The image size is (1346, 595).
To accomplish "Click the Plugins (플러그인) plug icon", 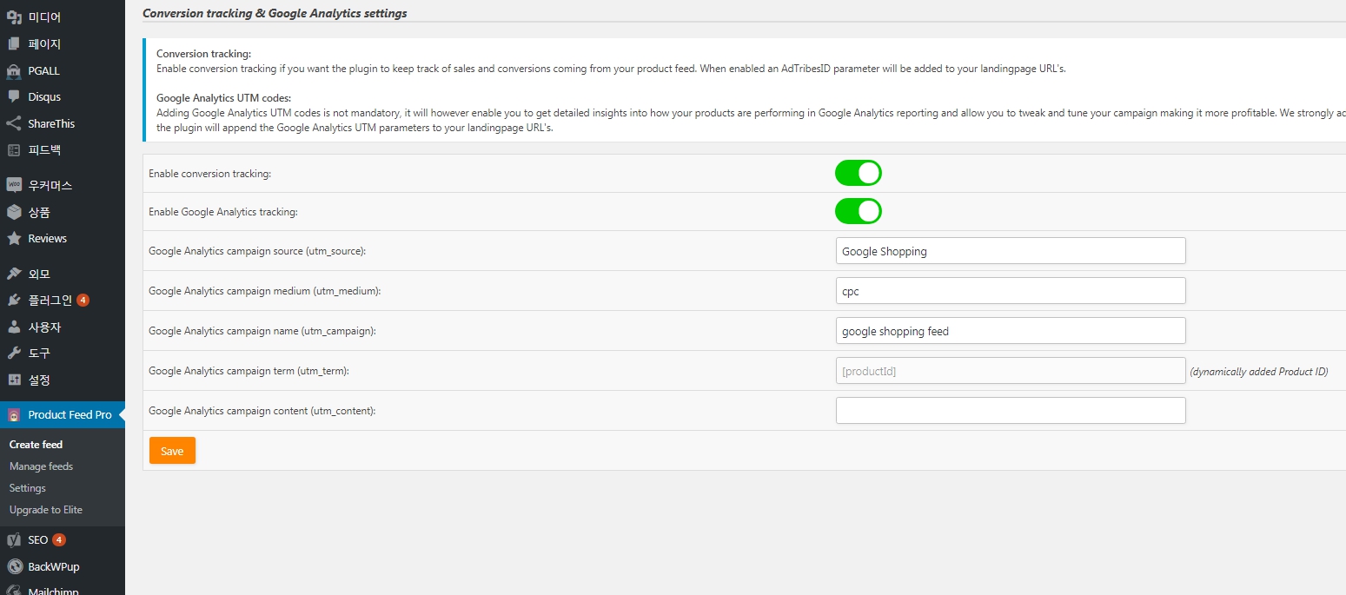I will [x=14, y=300].
